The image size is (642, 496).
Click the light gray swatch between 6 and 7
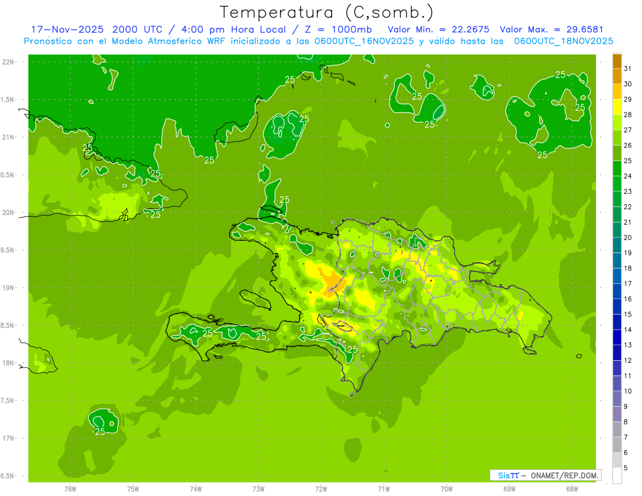pos(617,445)
